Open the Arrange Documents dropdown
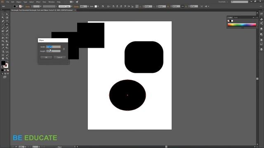This screenshot has width=264, height=148. pos(71,2)
